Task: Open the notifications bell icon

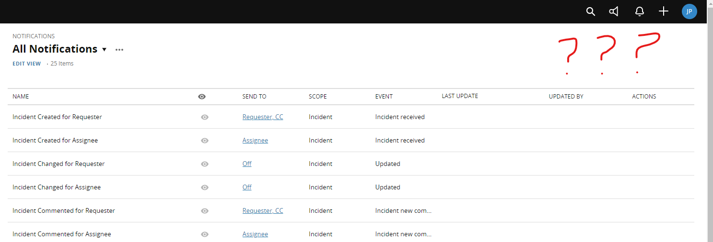Action: [x=639, y=11]
